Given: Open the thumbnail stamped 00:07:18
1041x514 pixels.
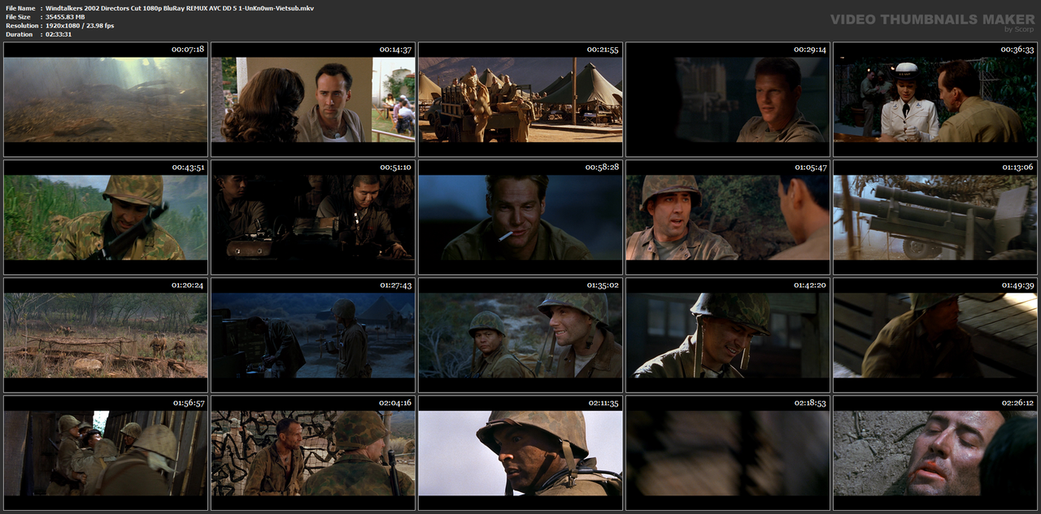Looking at the screenshot, I should point(106,99).
